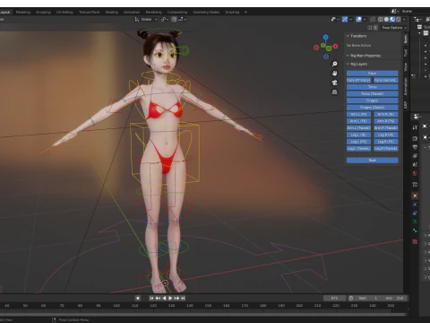430x323 pixels.
Task: Toggle auto keying record button
Action: point(138,298)
